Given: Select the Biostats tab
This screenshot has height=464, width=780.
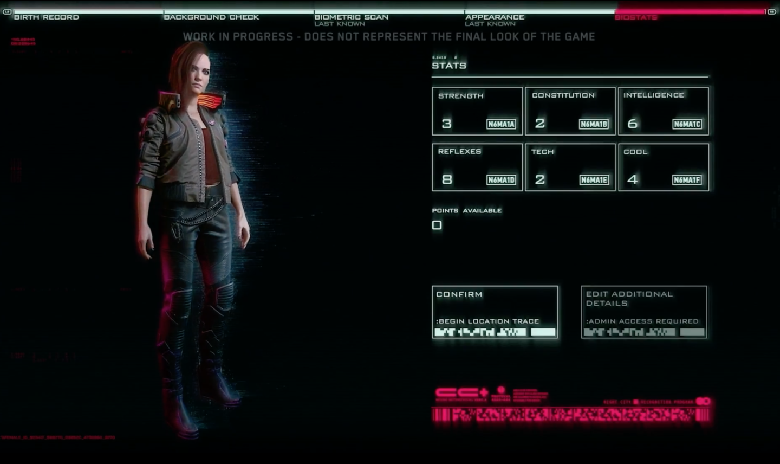Looking at the screenshot, I should click(636, 17).
